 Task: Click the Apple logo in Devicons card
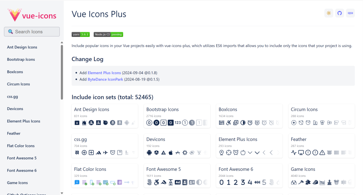click(171, 152)
